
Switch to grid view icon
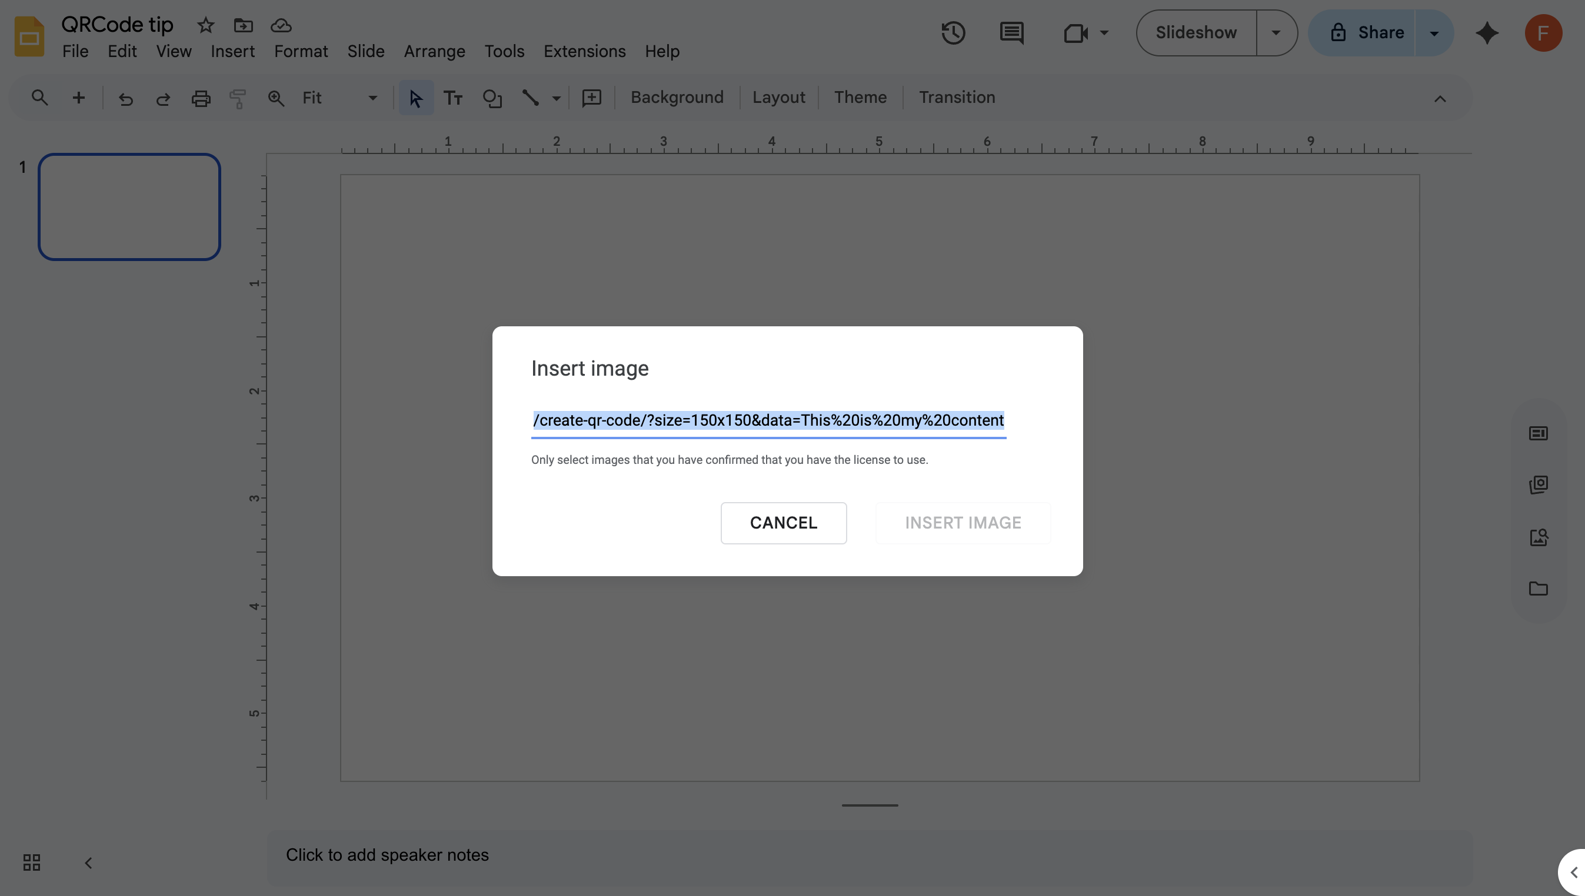pos(31,862)
